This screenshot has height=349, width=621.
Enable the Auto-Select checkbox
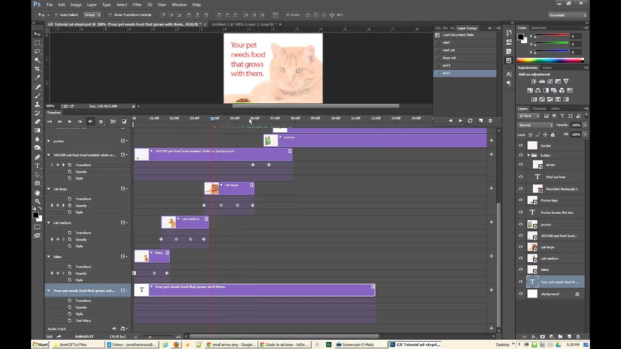[x=56, y=15]
